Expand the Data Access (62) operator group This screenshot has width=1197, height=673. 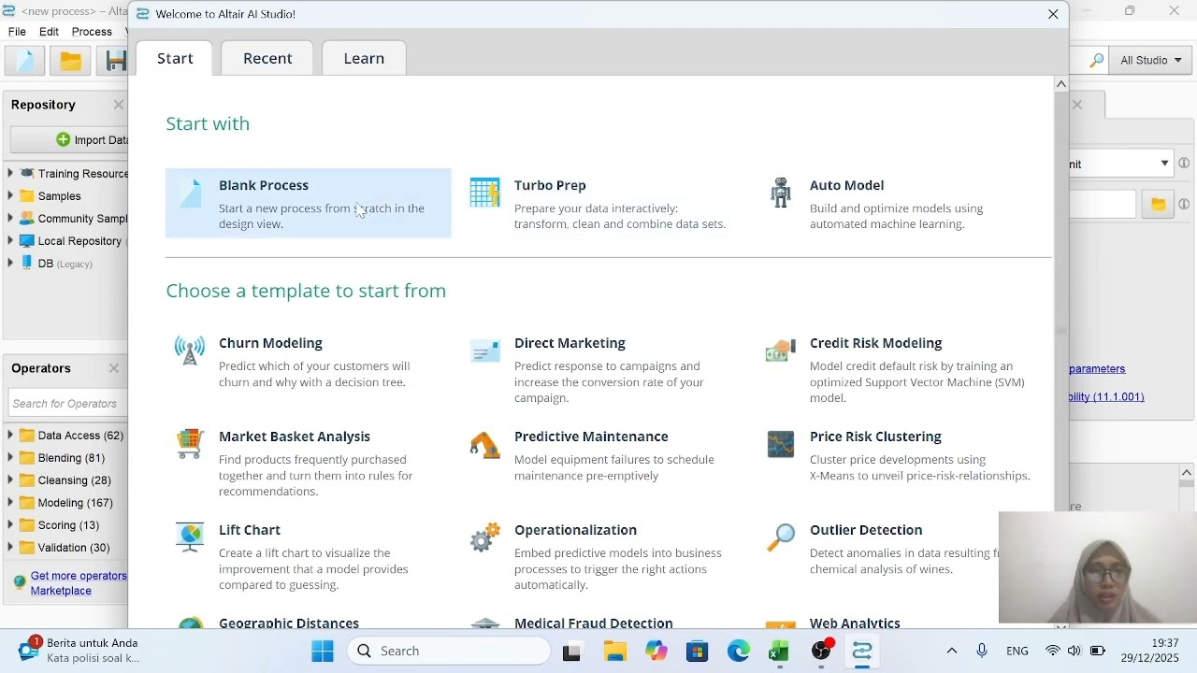point(10,435)
